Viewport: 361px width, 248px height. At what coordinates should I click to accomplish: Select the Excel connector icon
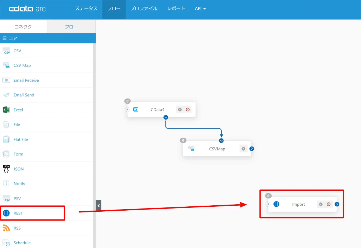coord(6,110)
